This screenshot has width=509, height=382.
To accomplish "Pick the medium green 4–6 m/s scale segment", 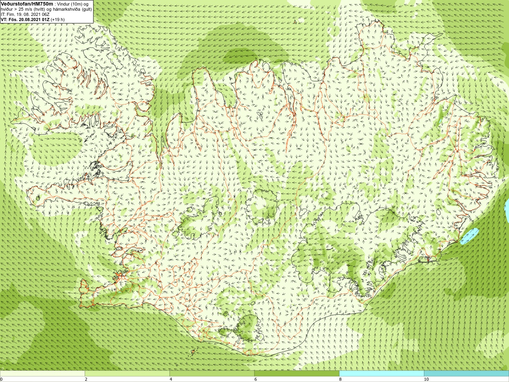I will (x=212, y=374).
